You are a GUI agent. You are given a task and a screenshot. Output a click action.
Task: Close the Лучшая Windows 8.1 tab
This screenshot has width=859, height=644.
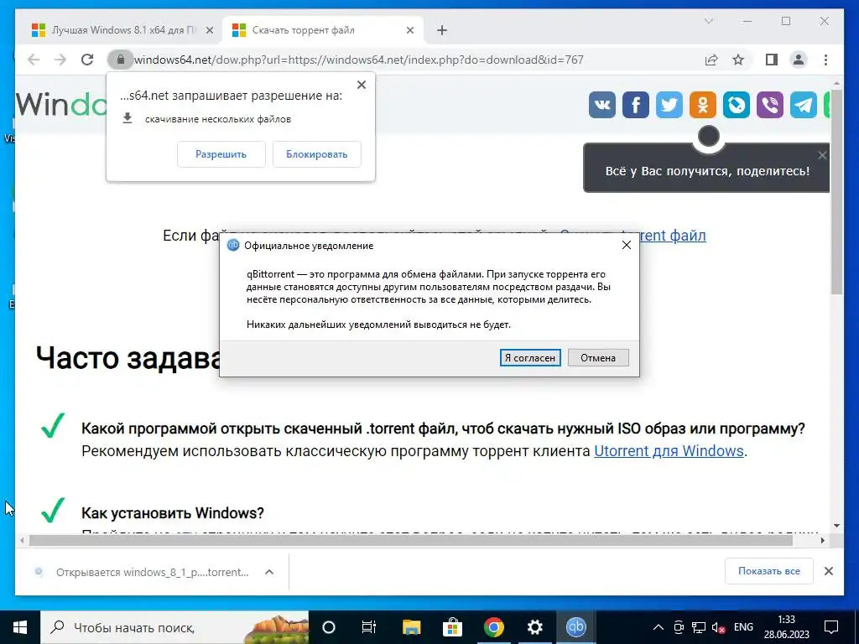[209, 31]
